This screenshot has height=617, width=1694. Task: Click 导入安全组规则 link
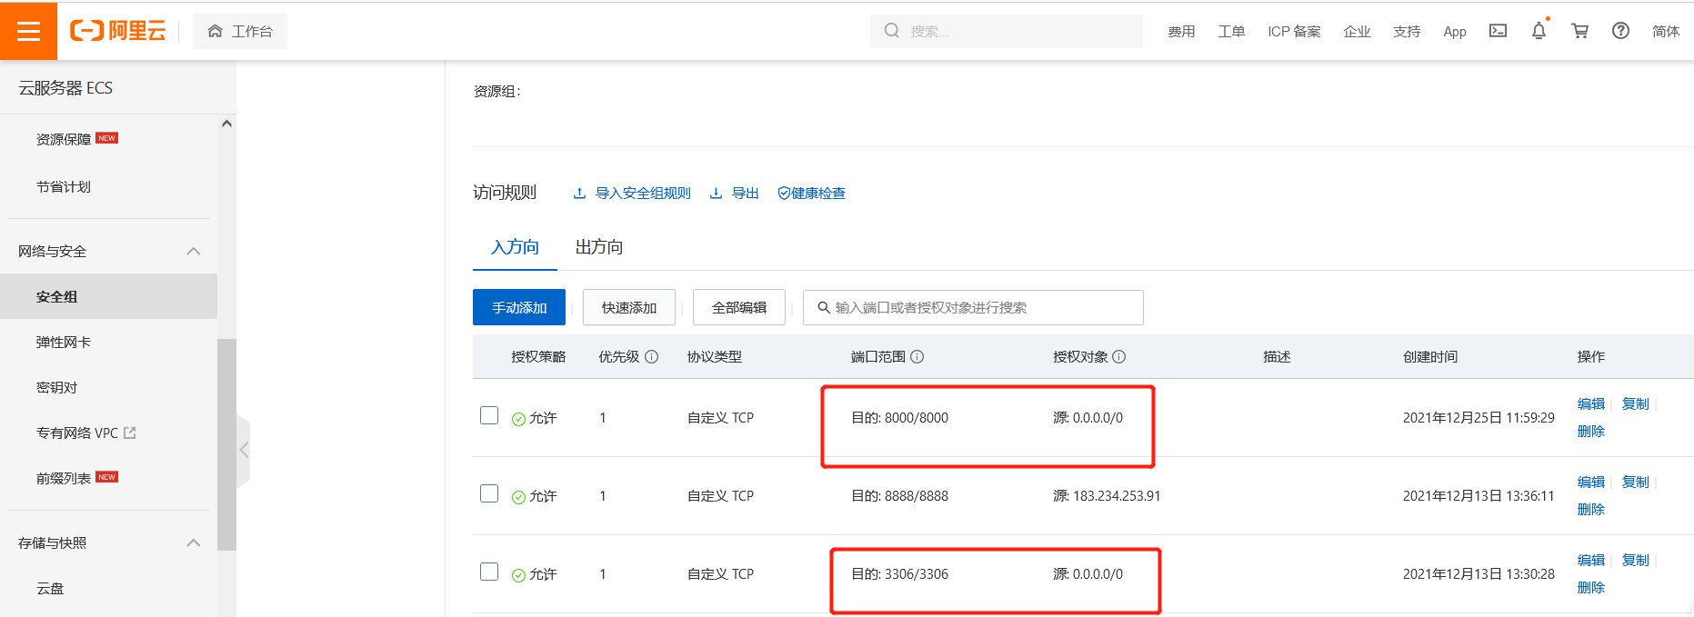(x=632, y=193)
